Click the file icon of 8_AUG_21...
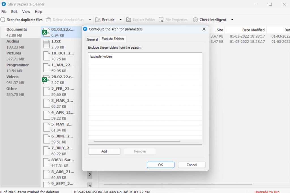 pos(46,175)
